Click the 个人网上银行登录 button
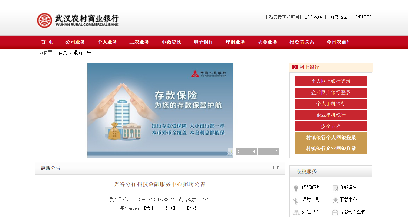408x217 pixels. tap(331, 81)
